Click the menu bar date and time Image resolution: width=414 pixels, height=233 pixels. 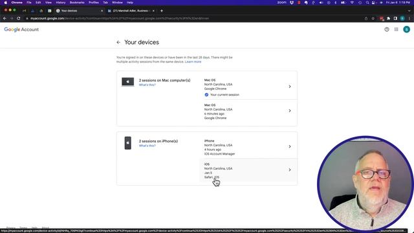click(x=398, y=3)
